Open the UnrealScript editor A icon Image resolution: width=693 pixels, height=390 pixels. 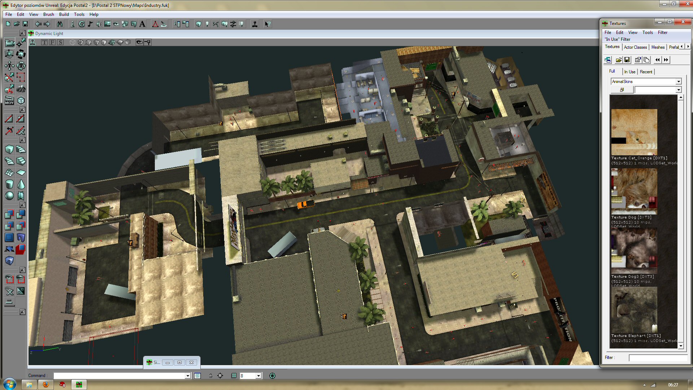point(142,24)
